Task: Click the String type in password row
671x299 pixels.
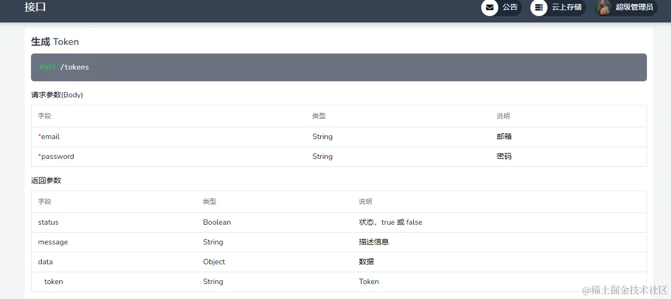Action: [x=322, y=157]
